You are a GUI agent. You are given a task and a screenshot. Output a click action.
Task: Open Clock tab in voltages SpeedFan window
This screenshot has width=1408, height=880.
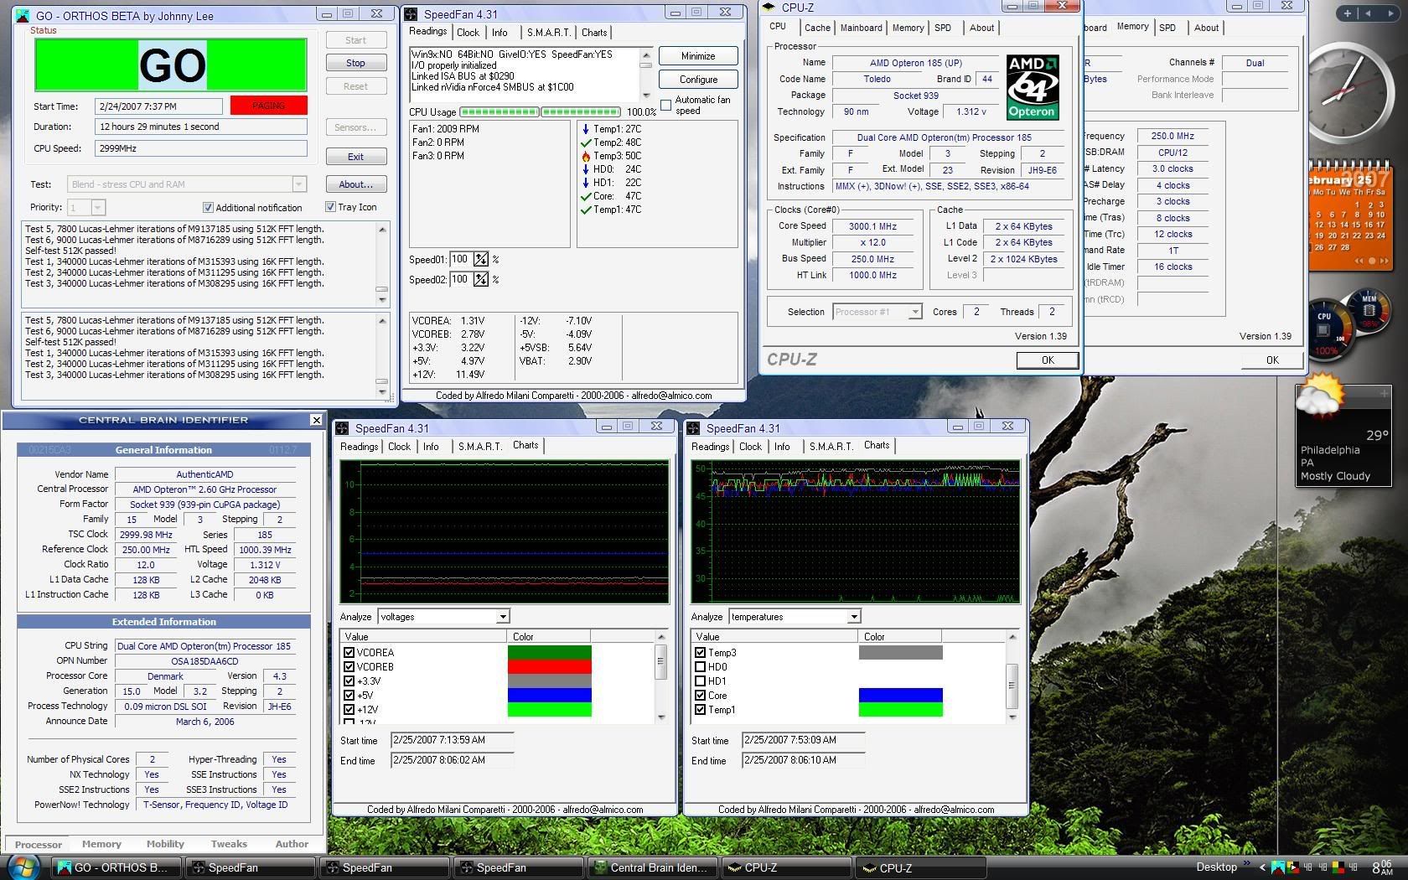[x=399, y=447]
